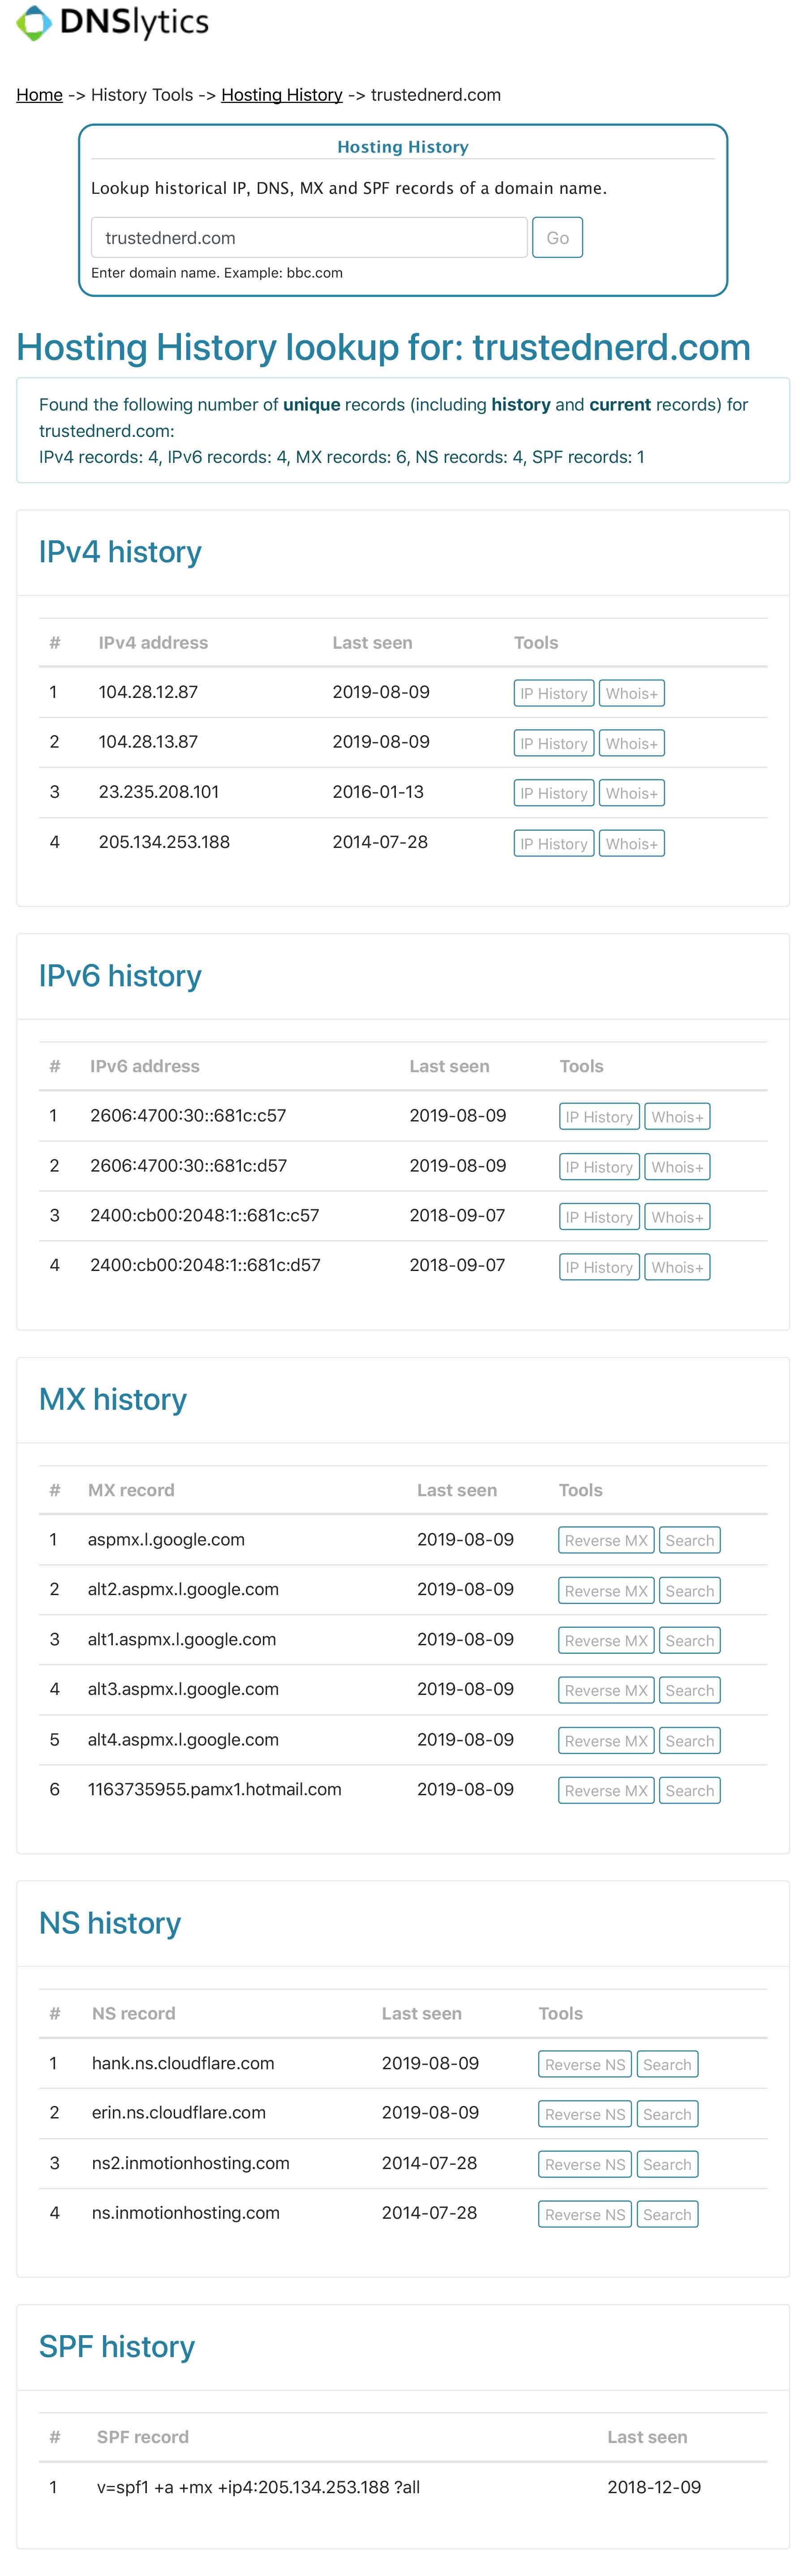Screen dimensions: 807x2576
Task: Open Whois+ for 2400:cb00:2048:1::681c:d57
Action: coord(677,1267)
